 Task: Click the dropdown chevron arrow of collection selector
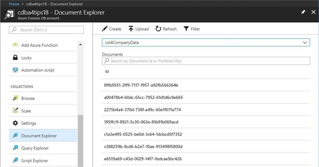(305, 43)
